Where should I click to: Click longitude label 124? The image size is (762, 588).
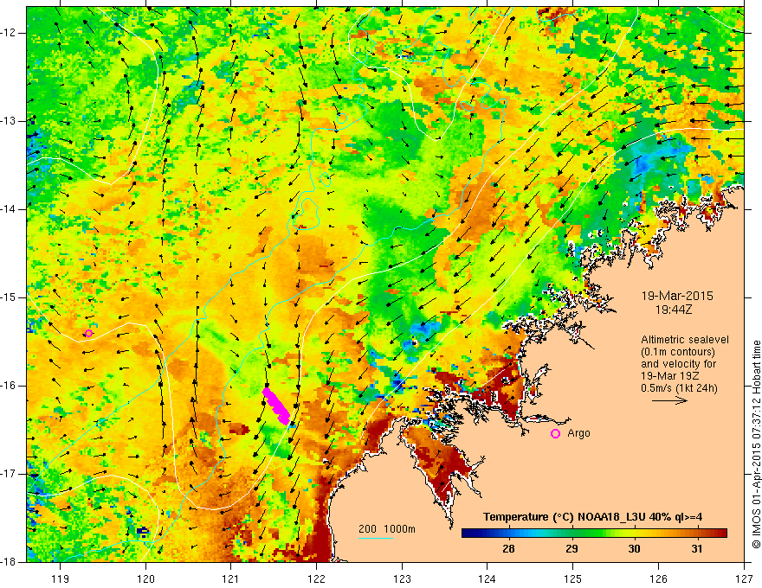pos(488,578)
